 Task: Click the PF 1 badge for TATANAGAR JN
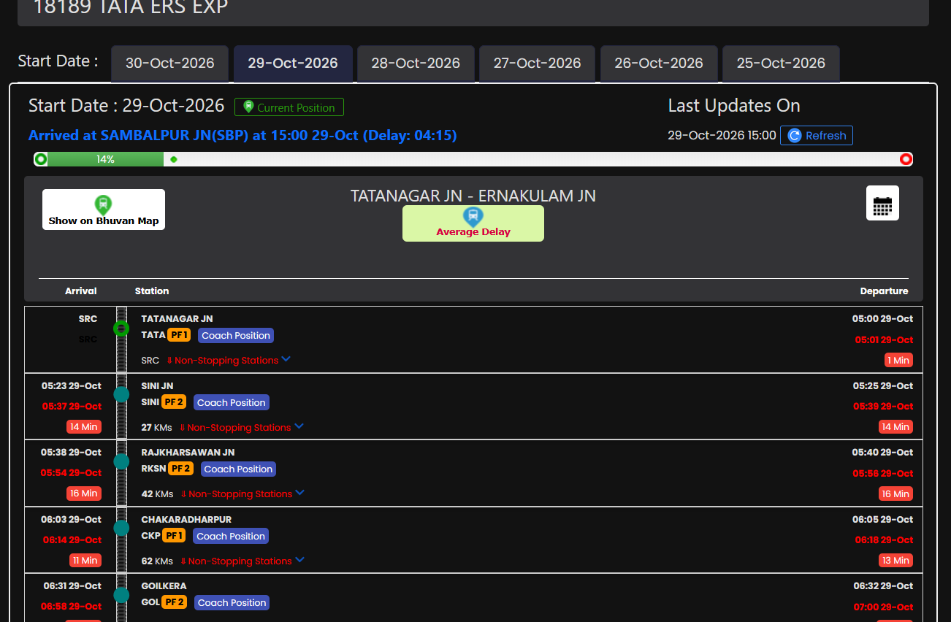179,335
